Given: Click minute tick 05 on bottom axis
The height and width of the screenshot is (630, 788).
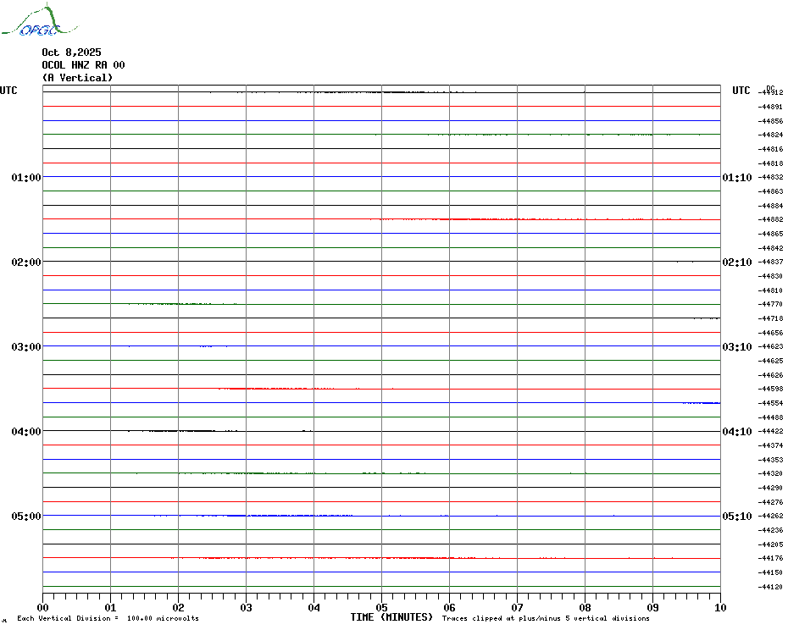Looking at the screenshot, I should 381,607.
